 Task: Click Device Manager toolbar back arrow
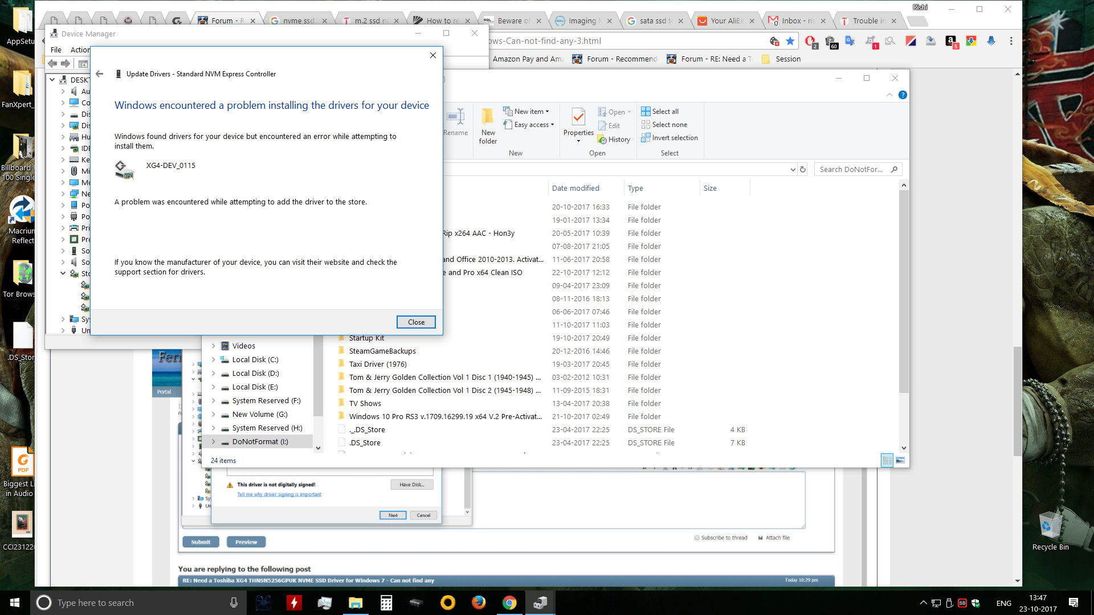coord(53,63)
